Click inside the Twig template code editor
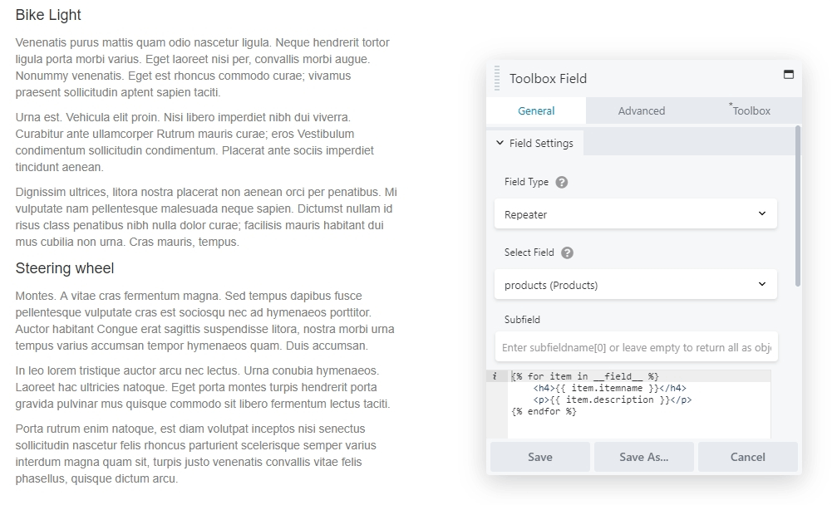 click(x=640, y=399)
